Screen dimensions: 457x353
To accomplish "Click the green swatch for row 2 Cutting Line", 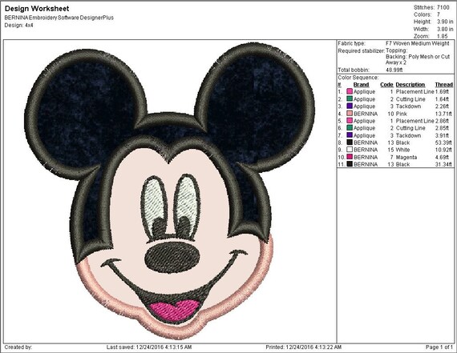I will coord(350,98).
